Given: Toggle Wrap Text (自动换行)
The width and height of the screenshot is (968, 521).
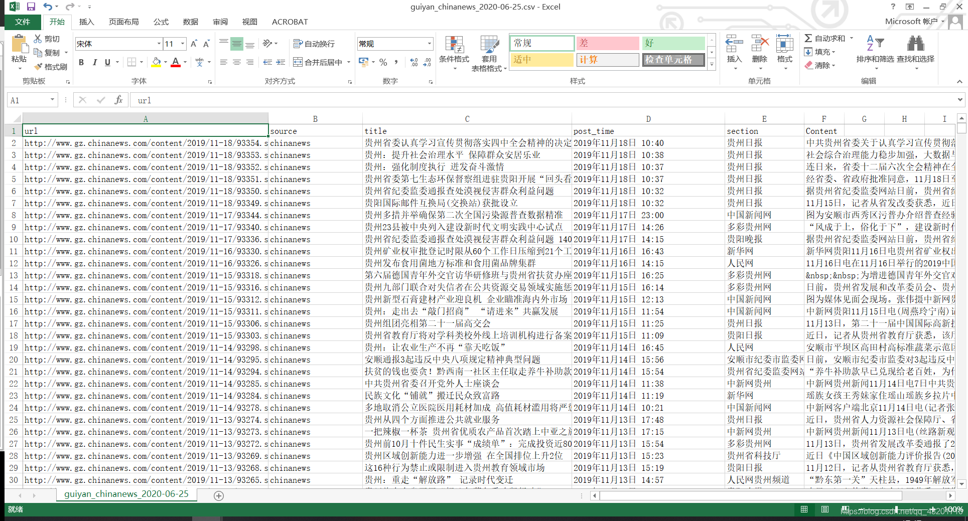Looking at the screenshot, I should [314, 44].
